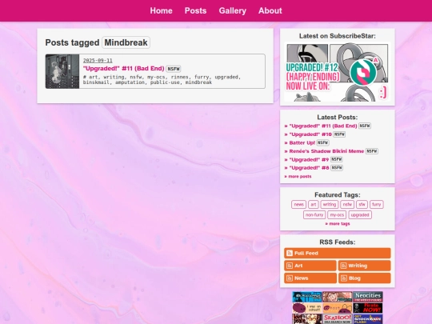The height and width of the screenshot is (324, 432).
Task: Open the Gallery section
Action: pyautogui.click(x=233, y=10)
